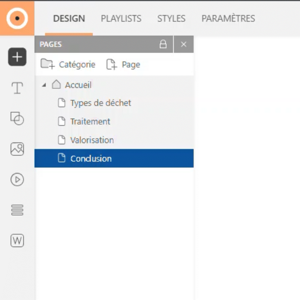Open the Valorisation page

pyautogui.click(x=92, y=140)
